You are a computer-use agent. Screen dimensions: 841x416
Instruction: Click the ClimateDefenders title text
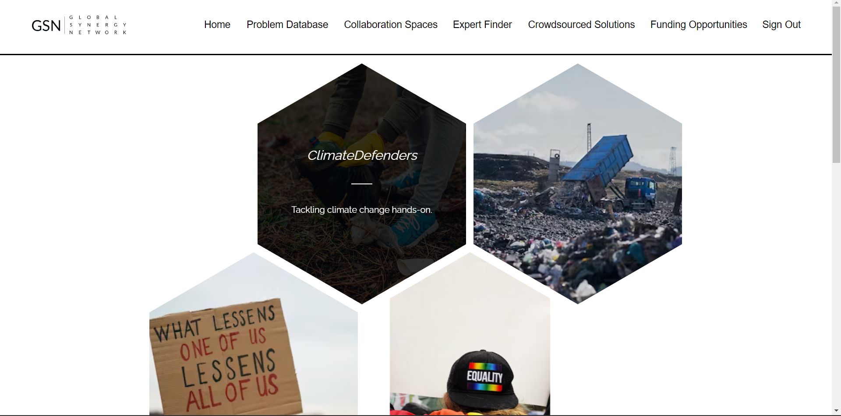coord(362,155)
